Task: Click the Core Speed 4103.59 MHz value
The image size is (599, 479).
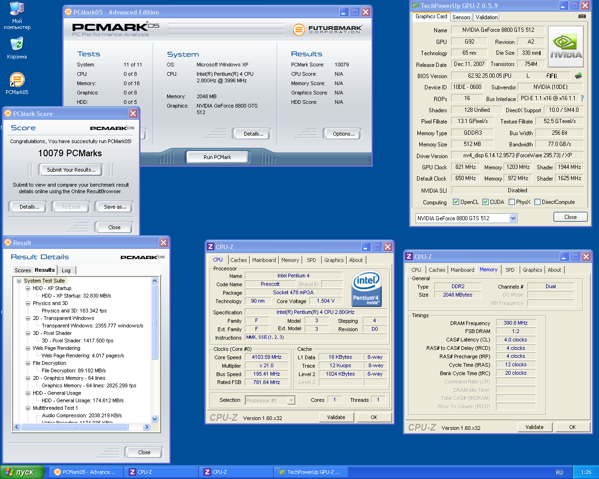Action: [x=267, y=357]
